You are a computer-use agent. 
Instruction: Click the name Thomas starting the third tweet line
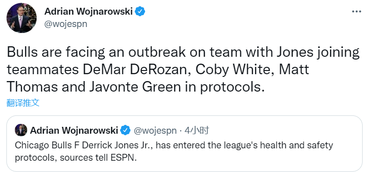coord(32,87)
